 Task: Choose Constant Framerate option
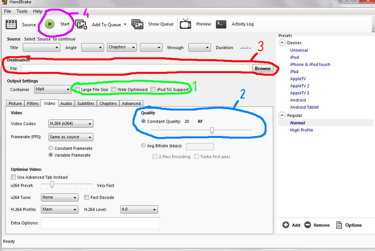pyautogui.click(x=51, y=148)
